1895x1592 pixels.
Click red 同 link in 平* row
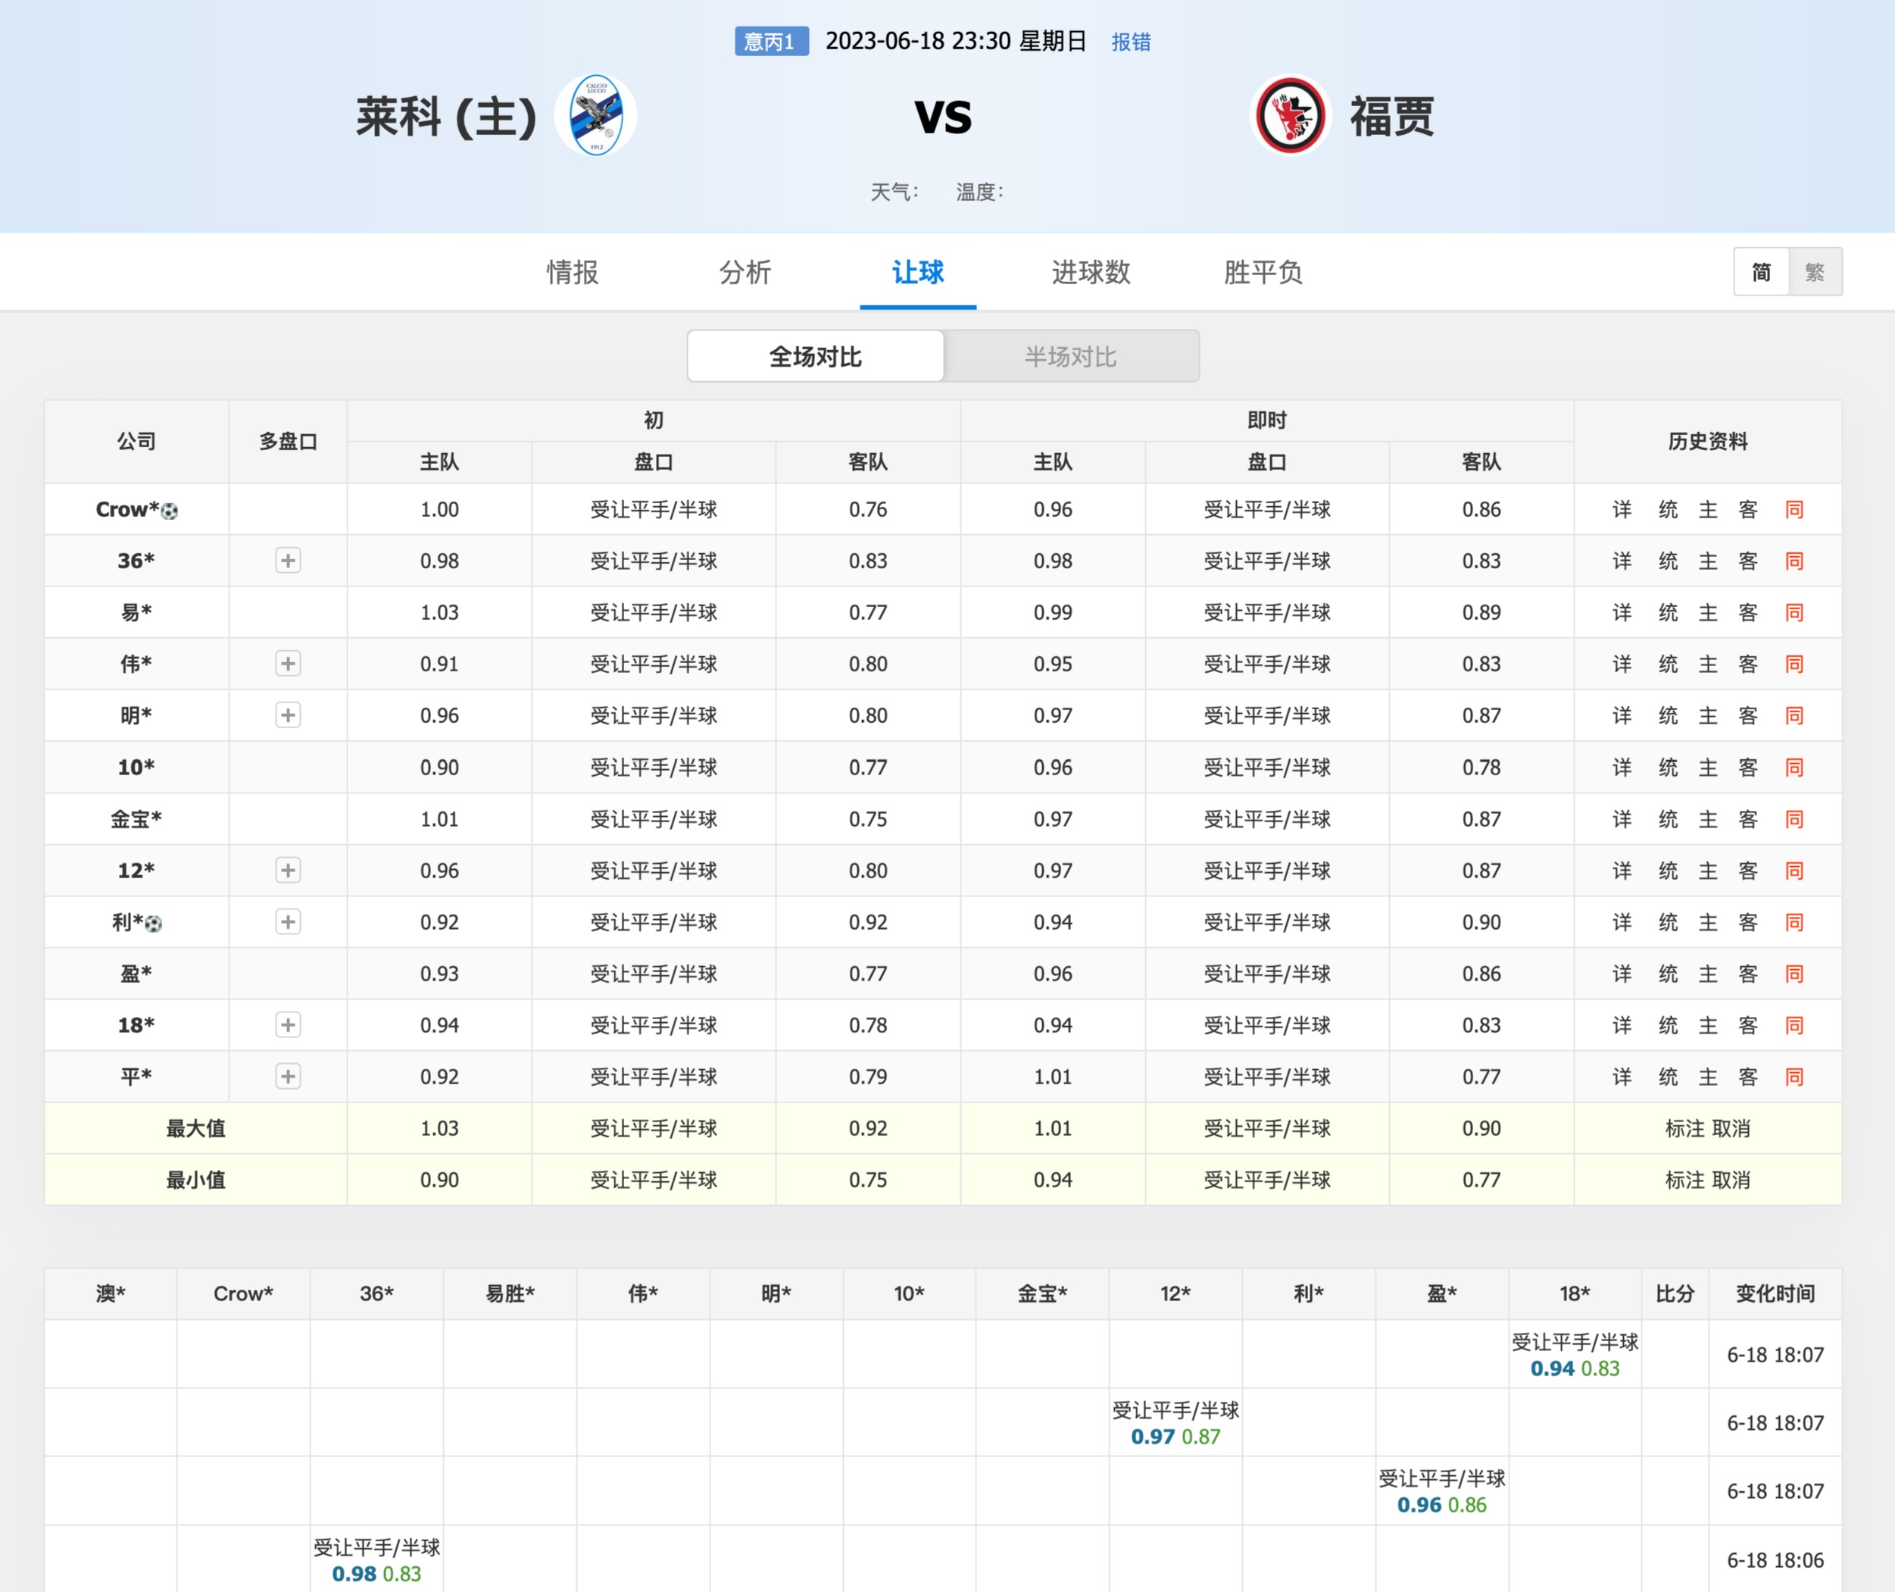[x=1794, y=1077]
